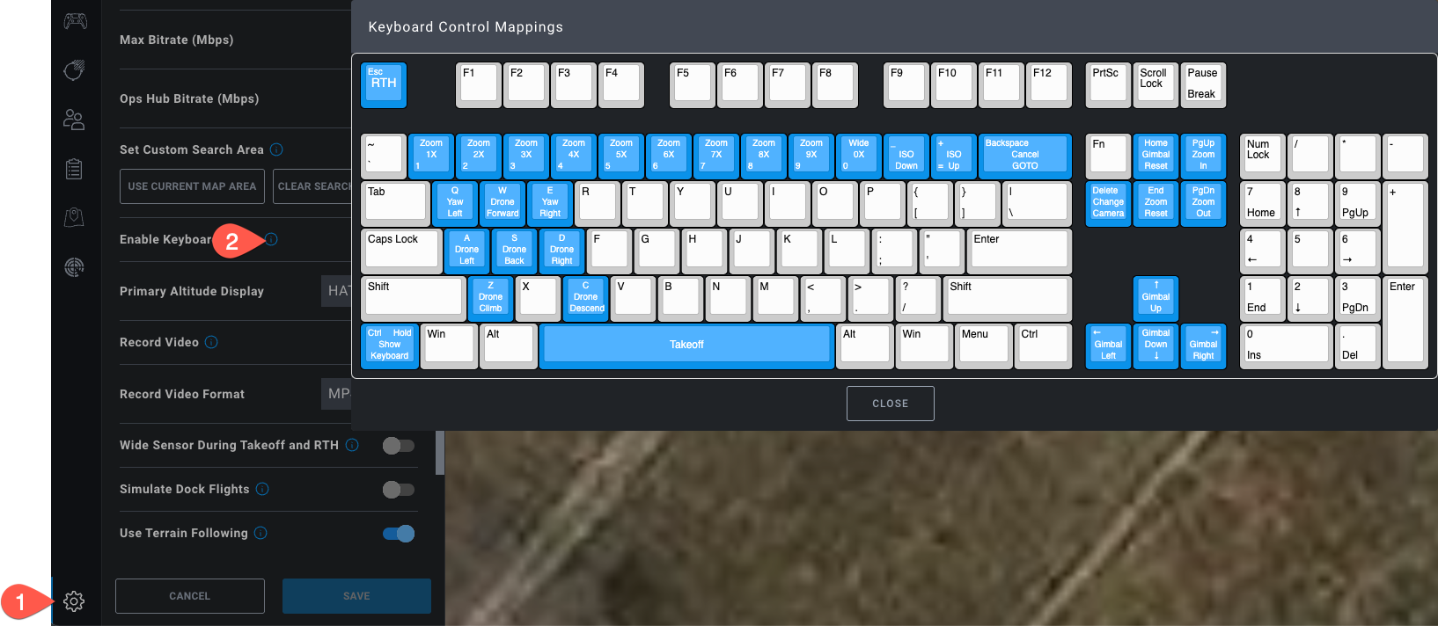Viewport: 1438px width, 626px height.
Task: Click the Cancel button
Action: [189, 596]
